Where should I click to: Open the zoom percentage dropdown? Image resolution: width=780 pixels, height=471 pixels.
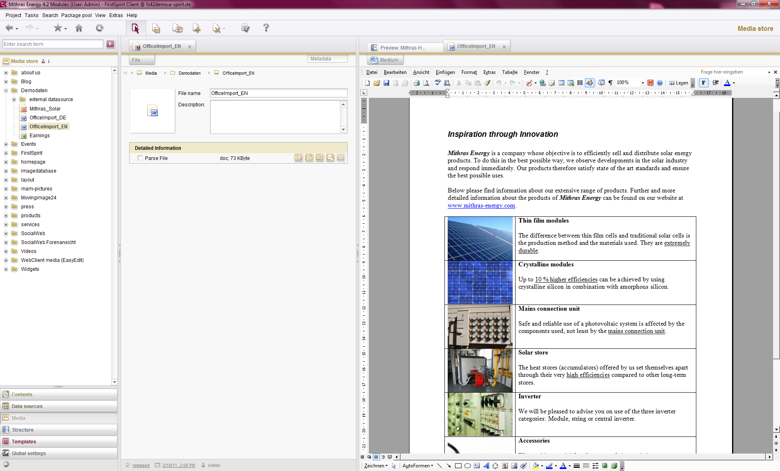tap(643, 83)
